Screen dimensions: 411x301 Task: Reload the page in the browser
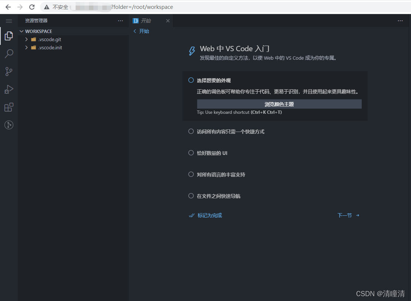click(x=32, y=7)
